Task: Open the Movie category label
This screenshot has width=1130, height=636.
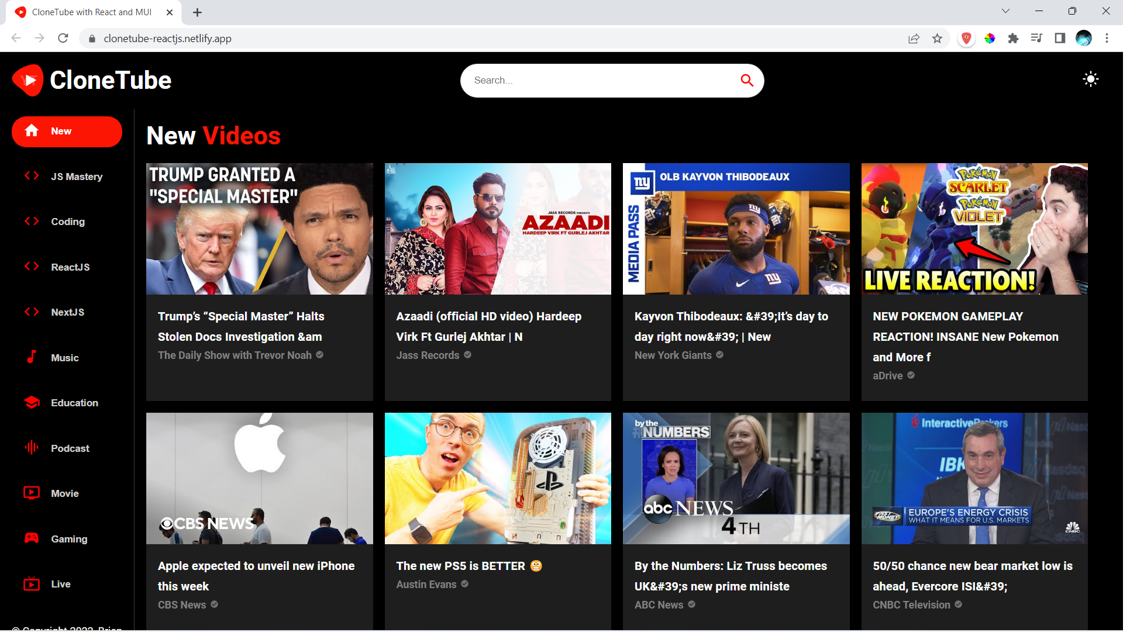Action: point(65,496)
